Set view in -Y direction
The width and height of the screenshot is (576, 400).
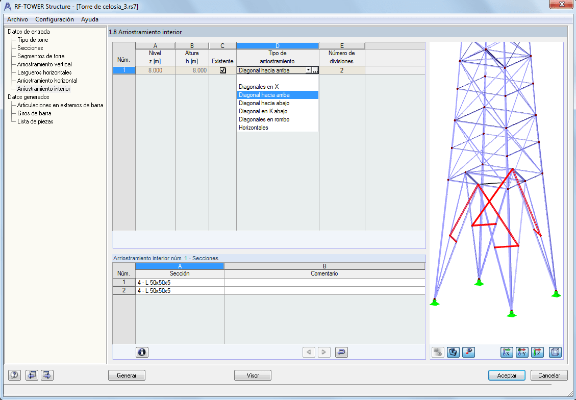click(522, 352)
